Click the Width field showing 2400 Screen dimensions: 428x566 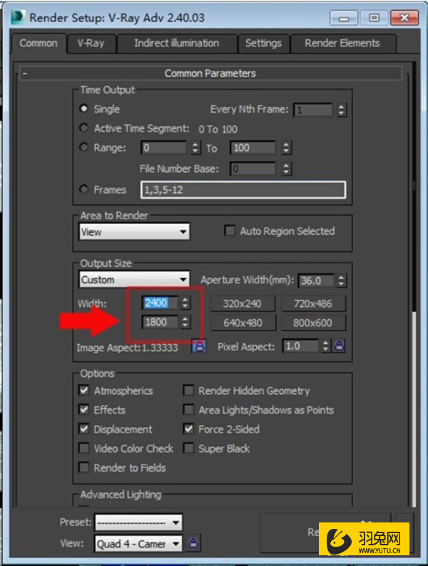[160, 303]
